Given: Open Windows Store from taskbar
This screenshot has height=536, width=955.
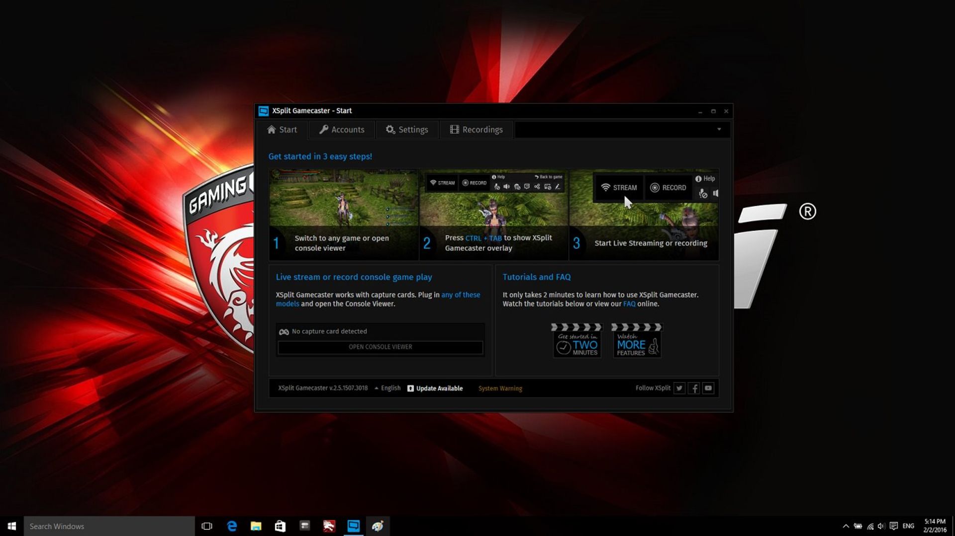Looking at the screenshot, I should click(280, 526).
